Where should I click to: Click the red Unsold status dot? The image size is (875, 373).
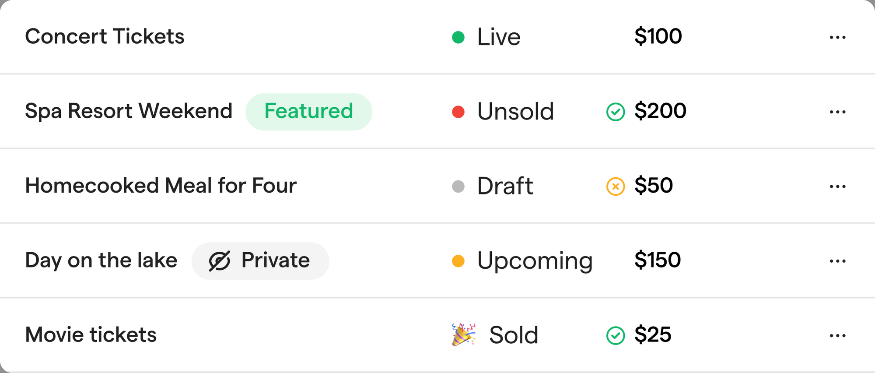(458, 112)
